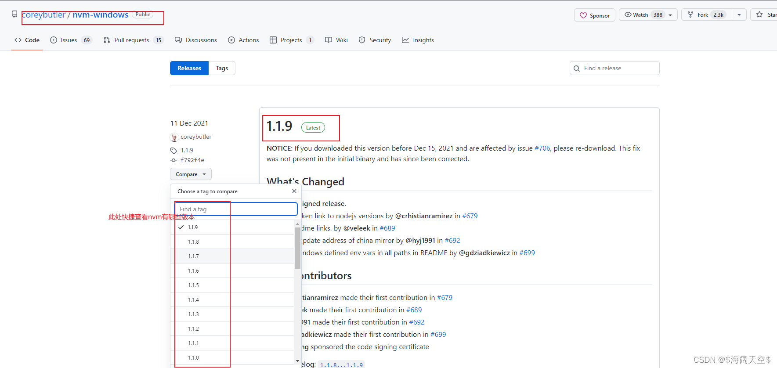Choose tag 1.1.2 to compare
777x368 pixels.
point(232,328)
